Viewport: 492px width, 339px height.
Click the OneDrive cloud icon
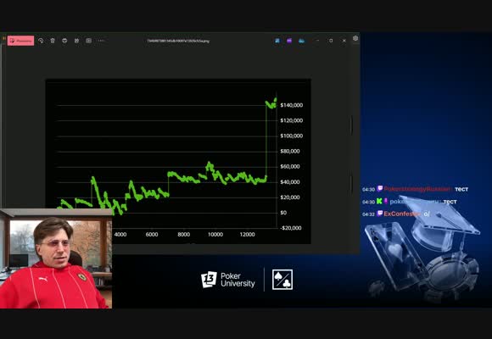301,41
